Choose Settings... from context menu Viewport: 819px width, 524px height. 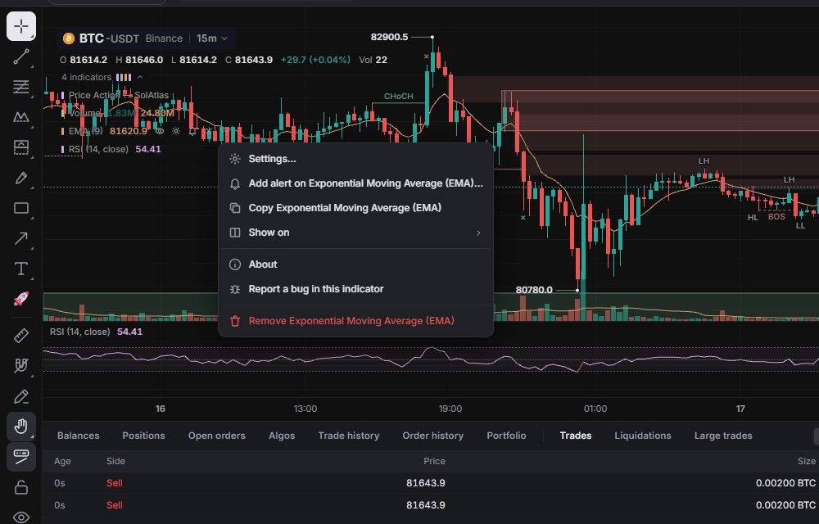(355, 159)
